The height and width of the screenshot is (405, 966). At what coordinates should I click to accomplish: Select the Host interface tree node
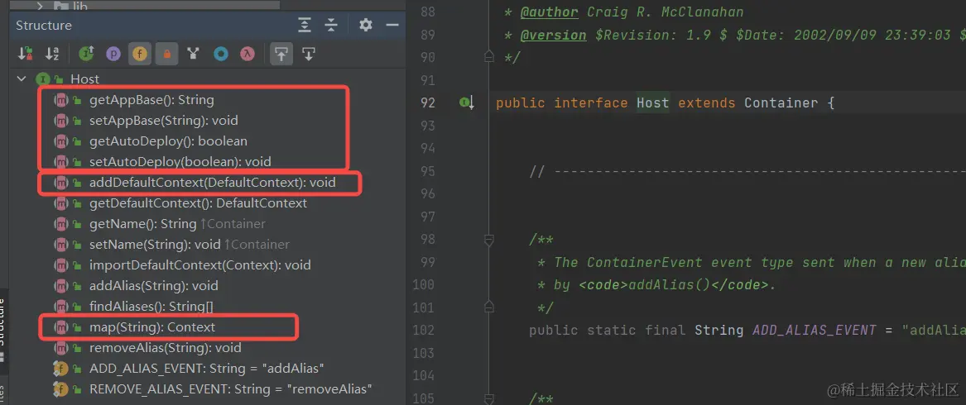84,79
